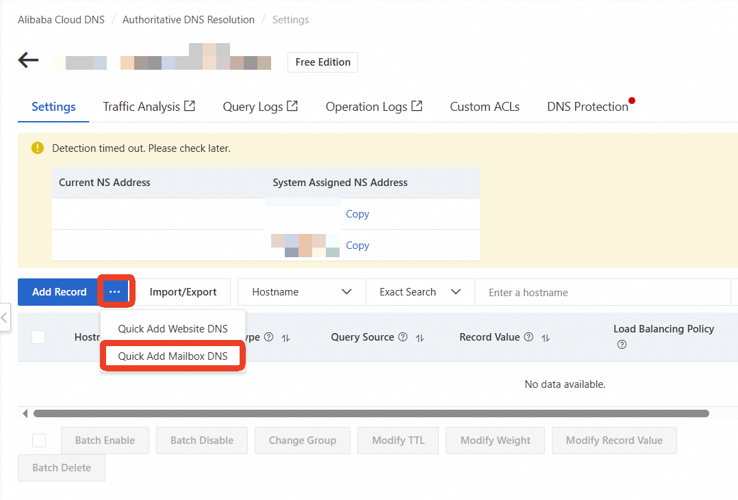The image size is (738, 500).
Task: Open the Exact Search mode dropdown
Action: coord(420,292)
